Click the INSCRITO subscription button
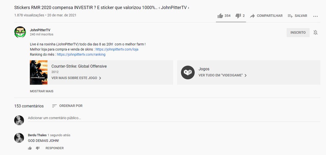Screen dimensions: 326x155 (x=298, y=33)
